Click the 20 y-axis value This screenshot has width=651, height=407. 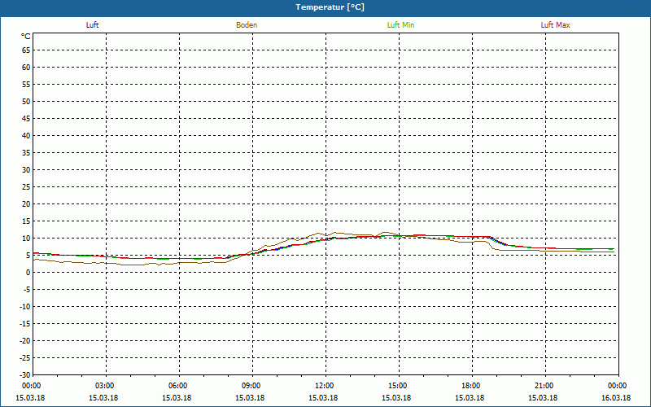tap(26, 204)
